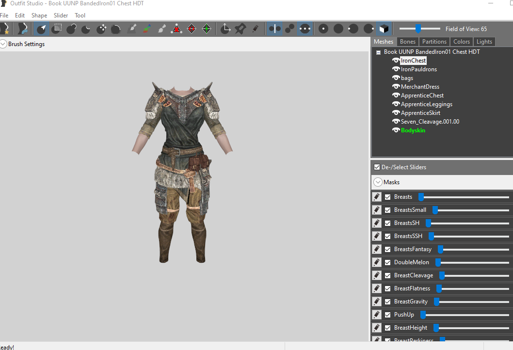The width and height of the screenshot is (513, 350).
Task: Hide the IronChest mesh eye icon
Action: click(x=396, y=61)
